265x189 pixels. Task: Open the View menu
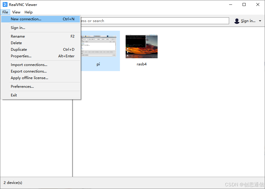coord(16,12)
